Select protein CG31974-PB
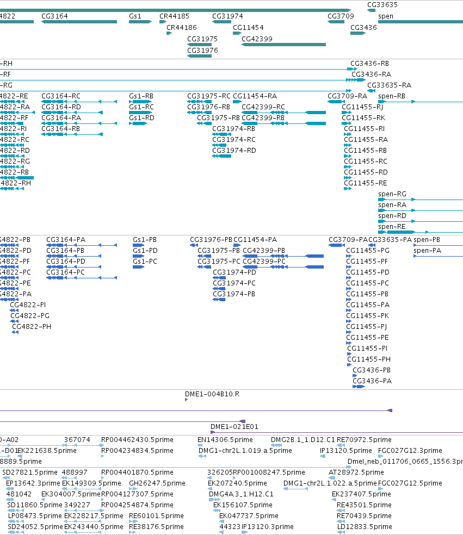The height and width of the screenshot is (535, 463). click(234, 295)
